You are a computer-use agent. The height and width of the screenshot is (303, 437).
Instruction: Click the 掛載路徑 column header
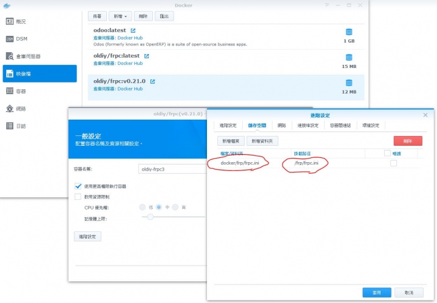(302, 153)
